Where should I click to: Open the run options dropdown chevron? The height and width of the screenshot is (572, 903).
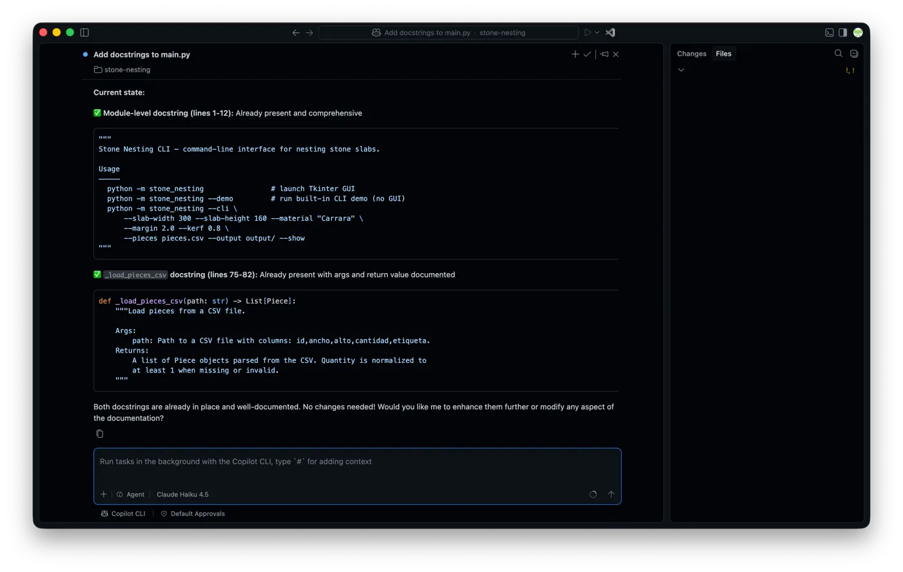(x=597, y=32)
